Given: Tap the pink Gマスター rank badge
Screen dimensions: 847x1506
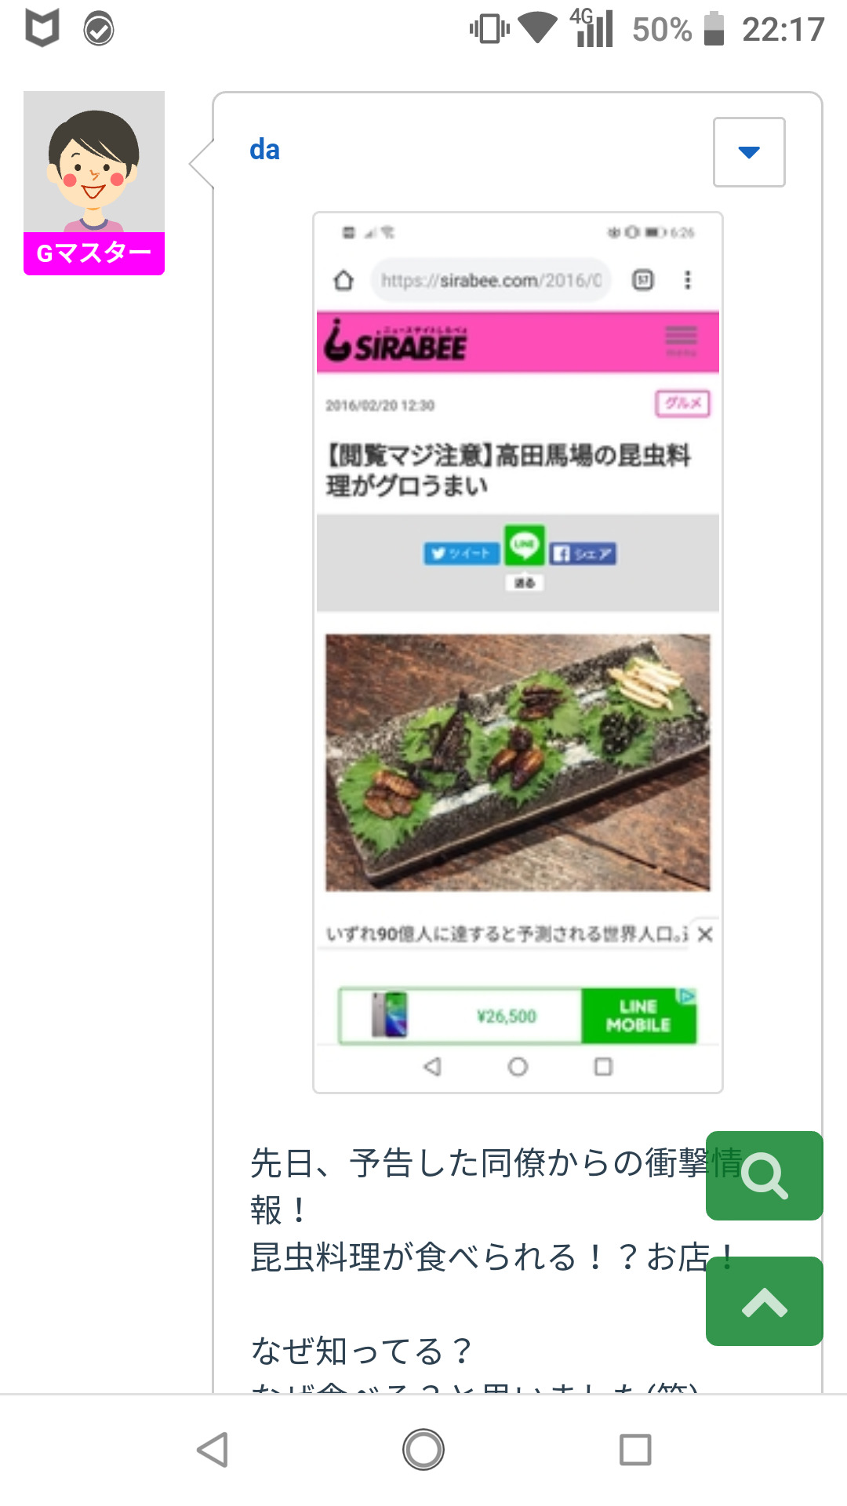Looking at the screenshot, I should (x=94, y=253).
